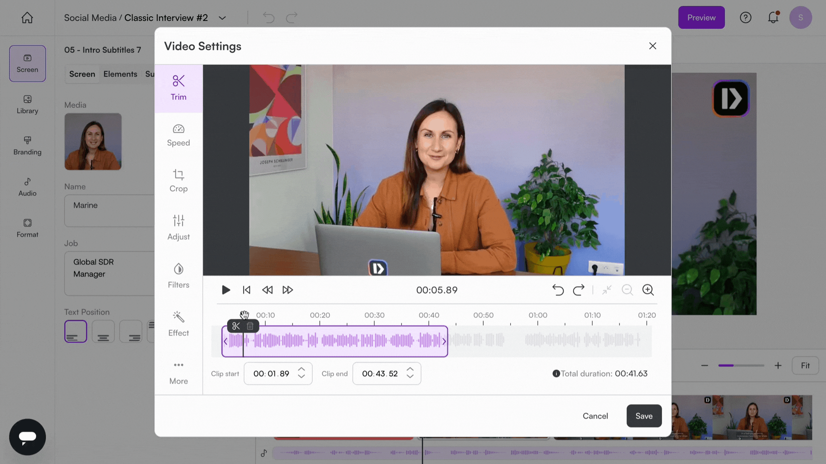Screen dimensions: 826x464
Task: Undo in the main editor toolbar
Action: [x=268, y=18]
